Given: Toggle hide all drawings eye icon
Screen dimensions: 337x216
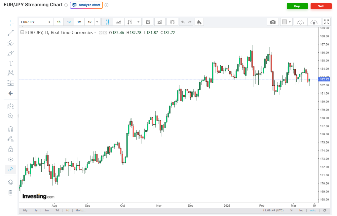Looking at the screenshot, I should (11, 159).
